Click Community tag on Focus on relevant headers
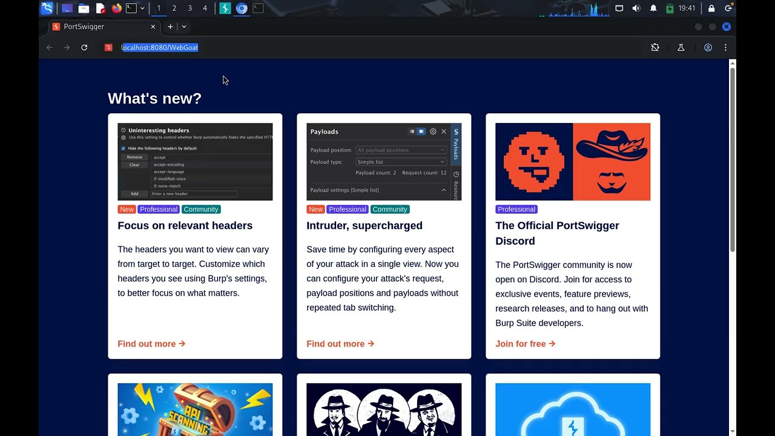The width and height of the screenshot is (775, 436). click(201, 210)
